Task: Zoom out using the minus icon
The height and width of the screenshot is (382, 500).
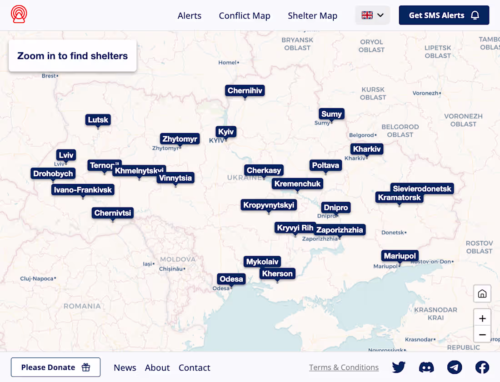Action: click(482, 334)
